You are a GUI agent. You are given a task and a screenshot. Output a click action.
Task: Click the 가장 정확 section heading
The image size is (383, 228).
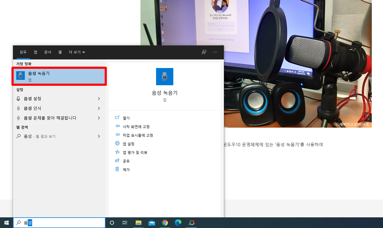(x=24, y=64)
